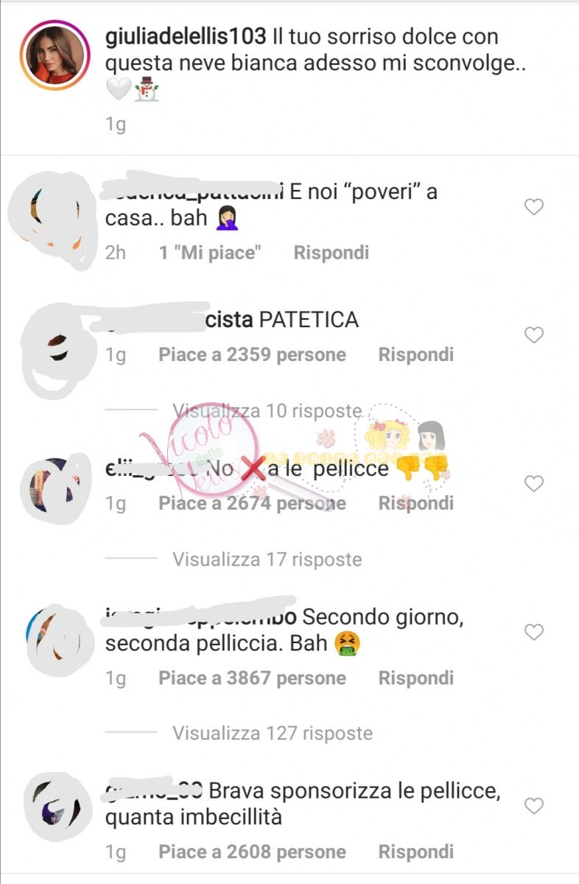Reply to "Secondo giorno" comment
This screenshot has height=884, width=579.
(x=416, y=678)
